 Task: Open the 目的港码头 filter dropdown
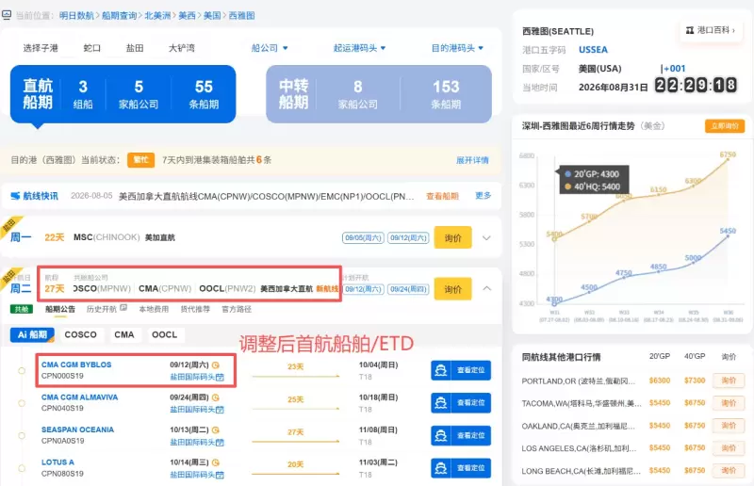(x=457, y=48)
